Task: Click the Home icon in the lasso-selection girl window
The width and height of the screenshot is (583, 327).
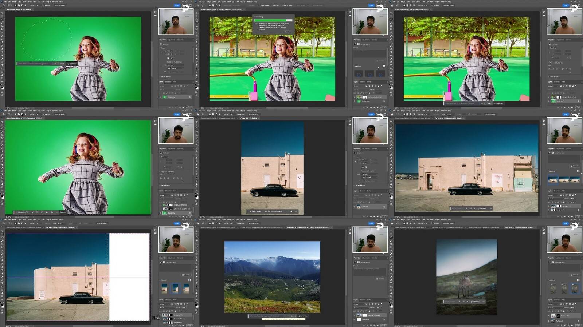Action: [x=3, y=5]
